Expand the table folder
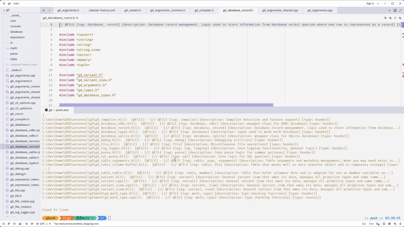Viewport: 404px width, 227px height. pos(20,59)
